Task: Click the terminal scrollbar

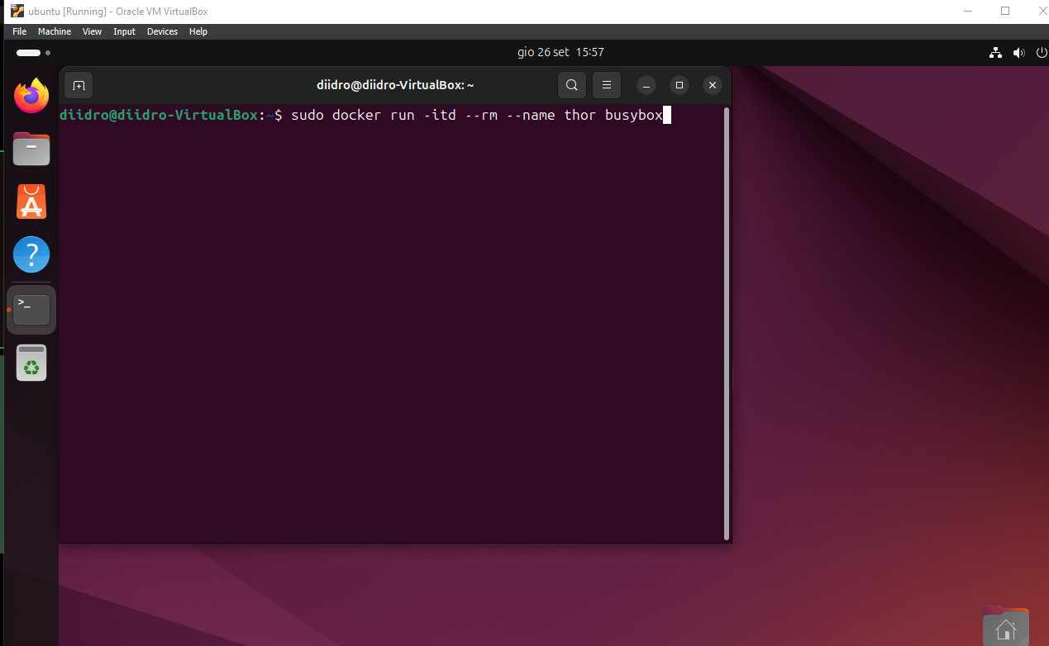Action: click(726, 322)
